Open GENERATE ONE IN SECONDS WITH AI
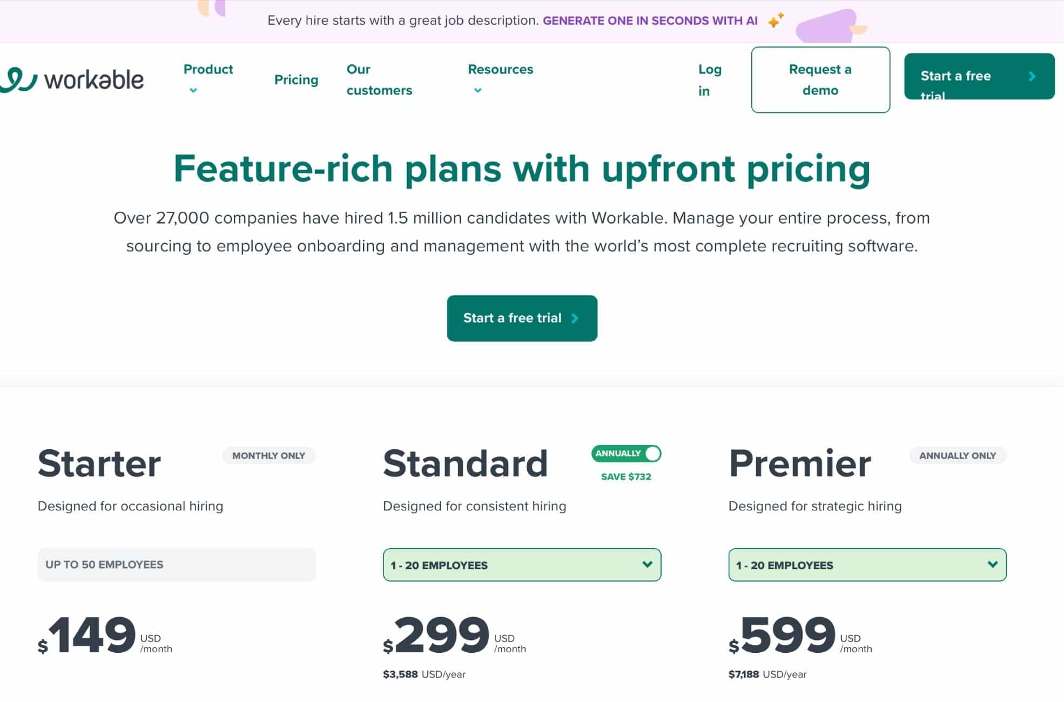The height and width of the screenshot is (702, 1064). 650,21
